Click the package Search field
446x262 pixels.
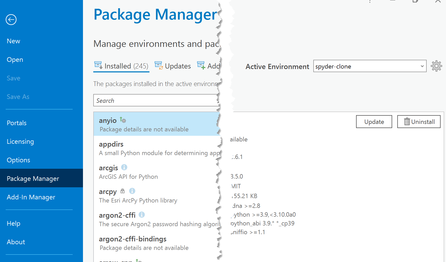pyautogui.click(x=156, y=100)
